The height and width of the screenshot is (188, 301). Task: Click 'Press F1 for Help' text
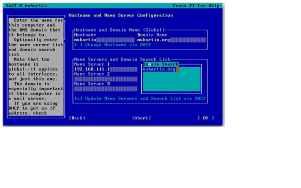(x=196, y=6)
